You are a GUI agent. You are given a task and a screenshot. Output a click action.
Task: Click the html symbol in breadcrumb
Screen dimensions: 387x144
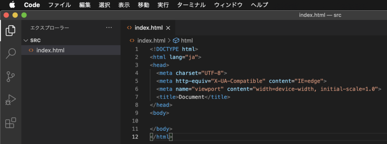click(x=187, y=41)
